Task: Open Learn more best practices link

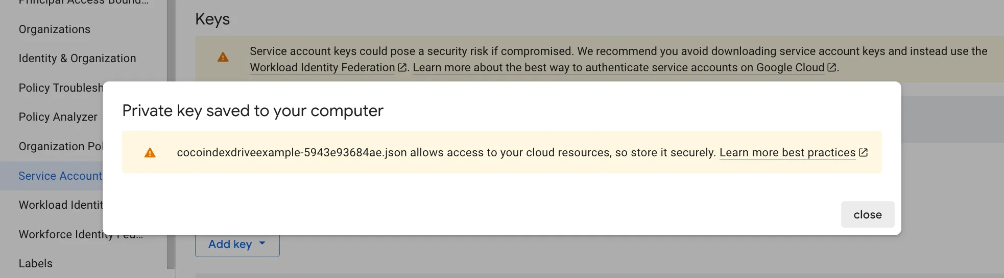Action: tap(787, 153)
